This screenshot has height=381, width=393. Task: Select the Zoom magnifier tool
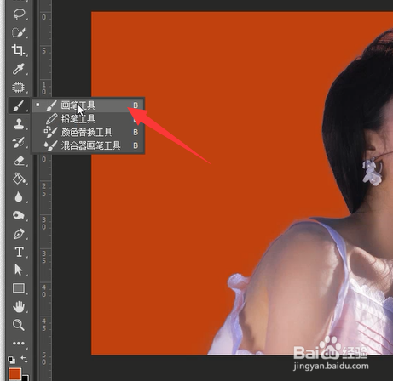19,325
